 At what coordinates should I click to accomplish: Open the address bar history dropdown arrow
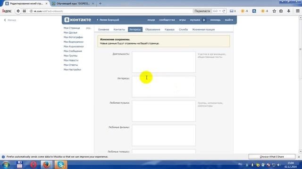click(220, 11)
